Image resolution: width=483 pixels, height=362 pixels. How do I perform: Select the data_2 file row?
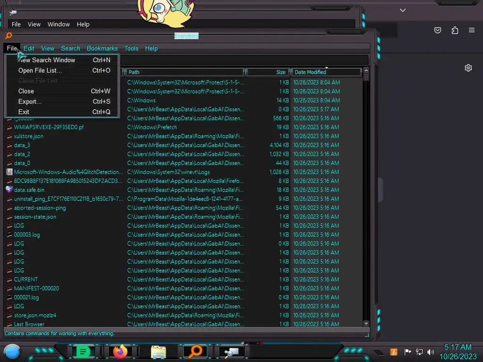[x=183, y=154]
